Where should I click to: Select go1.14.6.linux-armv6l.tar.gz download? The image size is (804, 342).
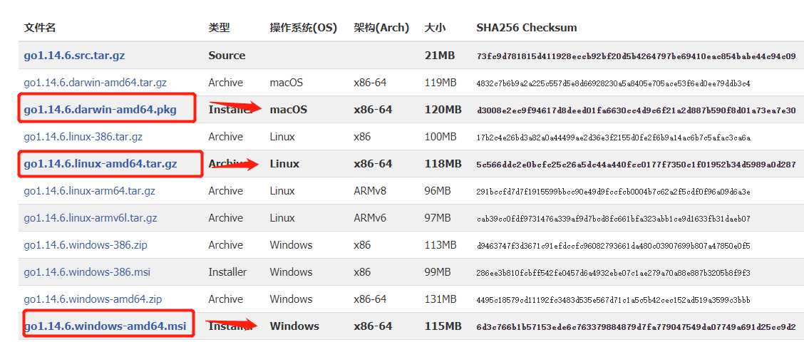point(91,218)
